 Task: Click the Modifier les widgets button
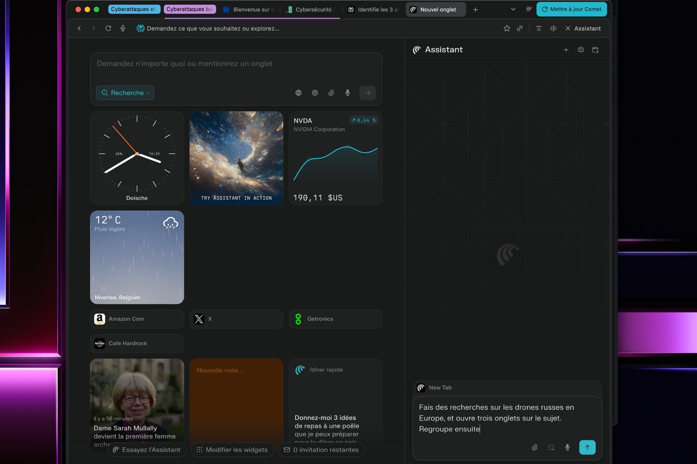click(232, 449)
